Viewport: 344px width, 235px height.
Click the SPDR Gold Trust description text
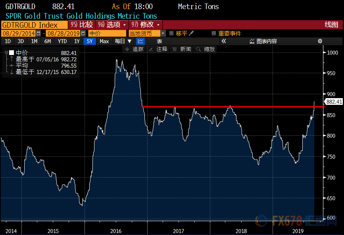[81, 16]
